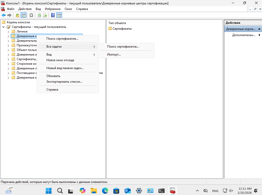Open the Действие menu in menu bar

coord(25,9)
